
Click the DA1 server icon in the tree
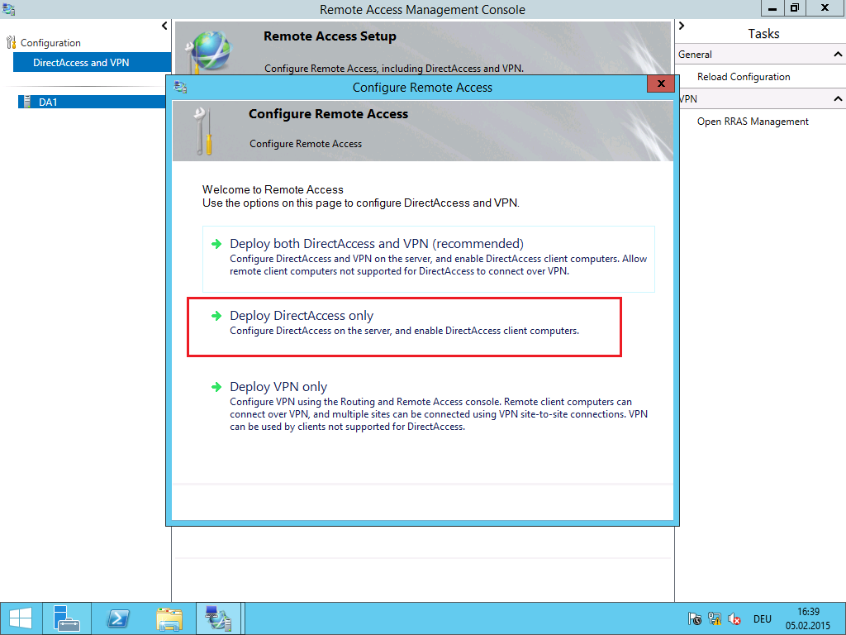pyautogui.click(x=27, y=102)
